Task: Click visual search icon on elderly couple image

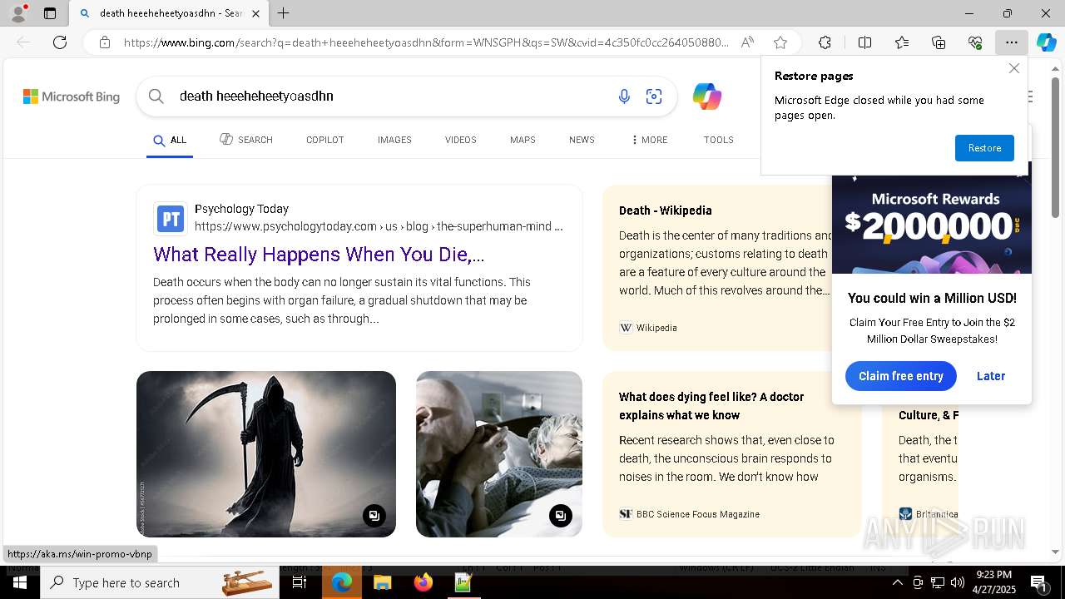Action: coord(561,516)
